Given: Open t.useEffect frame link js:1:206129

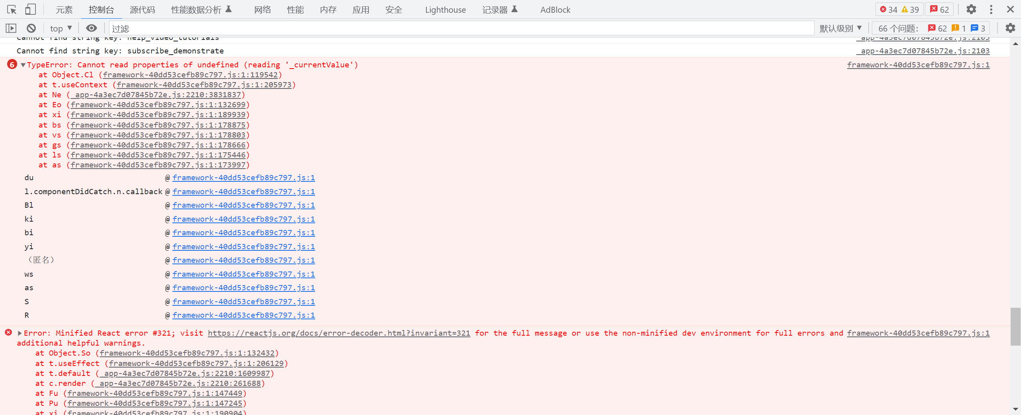Looking at the screenshot, I should click(x=196, y=363).
